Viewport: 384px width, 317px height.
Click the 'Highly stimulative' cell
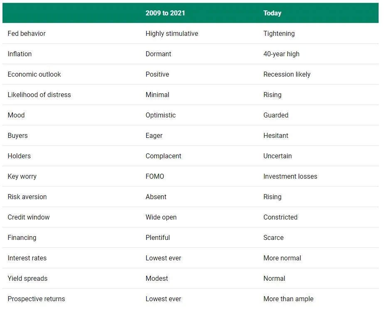pos(172,33)
